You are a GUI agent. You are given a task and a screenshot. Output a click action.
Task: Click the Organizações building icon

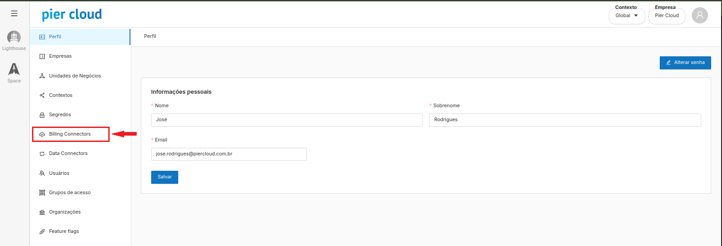42,212
